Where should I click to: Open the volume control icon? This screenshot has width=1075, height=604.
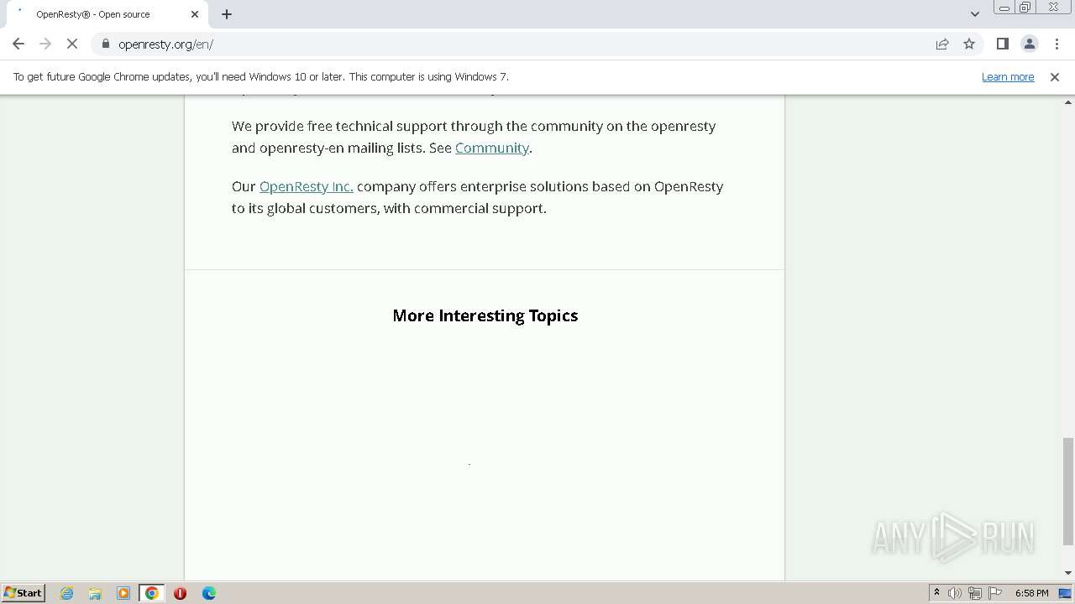click(x=955, y=593)
